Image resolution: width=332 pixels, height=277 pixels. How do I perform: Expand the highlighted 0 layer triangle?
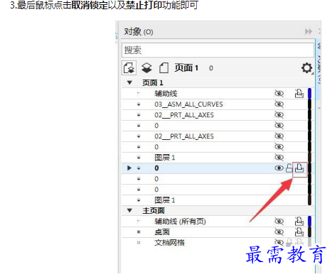point(129,168)
